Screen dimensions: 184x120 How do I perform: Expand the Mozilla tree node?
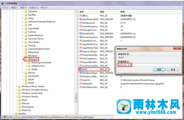click(13, 114)
